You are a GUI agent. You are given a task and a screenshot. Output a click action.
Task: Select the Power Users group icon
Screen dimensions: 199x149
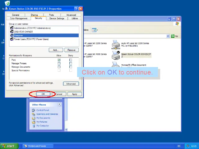(x=12, y=39)
